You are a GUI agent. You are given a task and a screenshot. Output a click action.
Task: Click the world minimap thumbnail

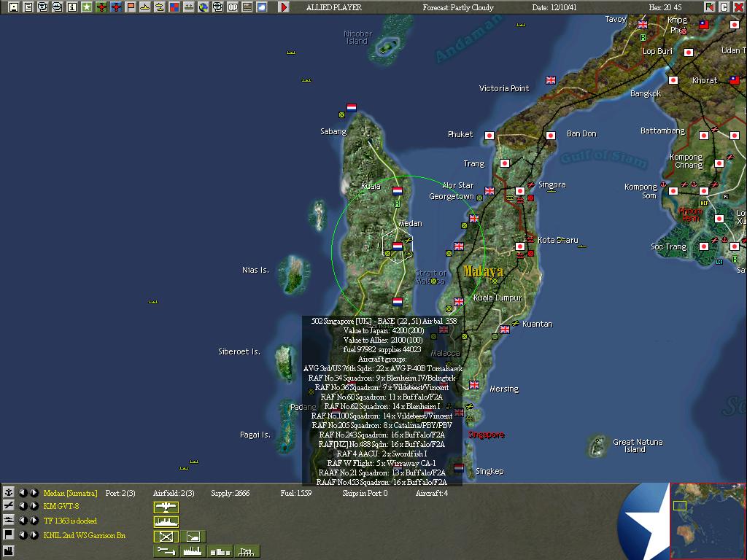coord(708,521)
